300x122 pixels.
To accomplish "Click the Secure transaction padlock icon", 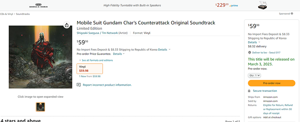I will tap(249, 91).
